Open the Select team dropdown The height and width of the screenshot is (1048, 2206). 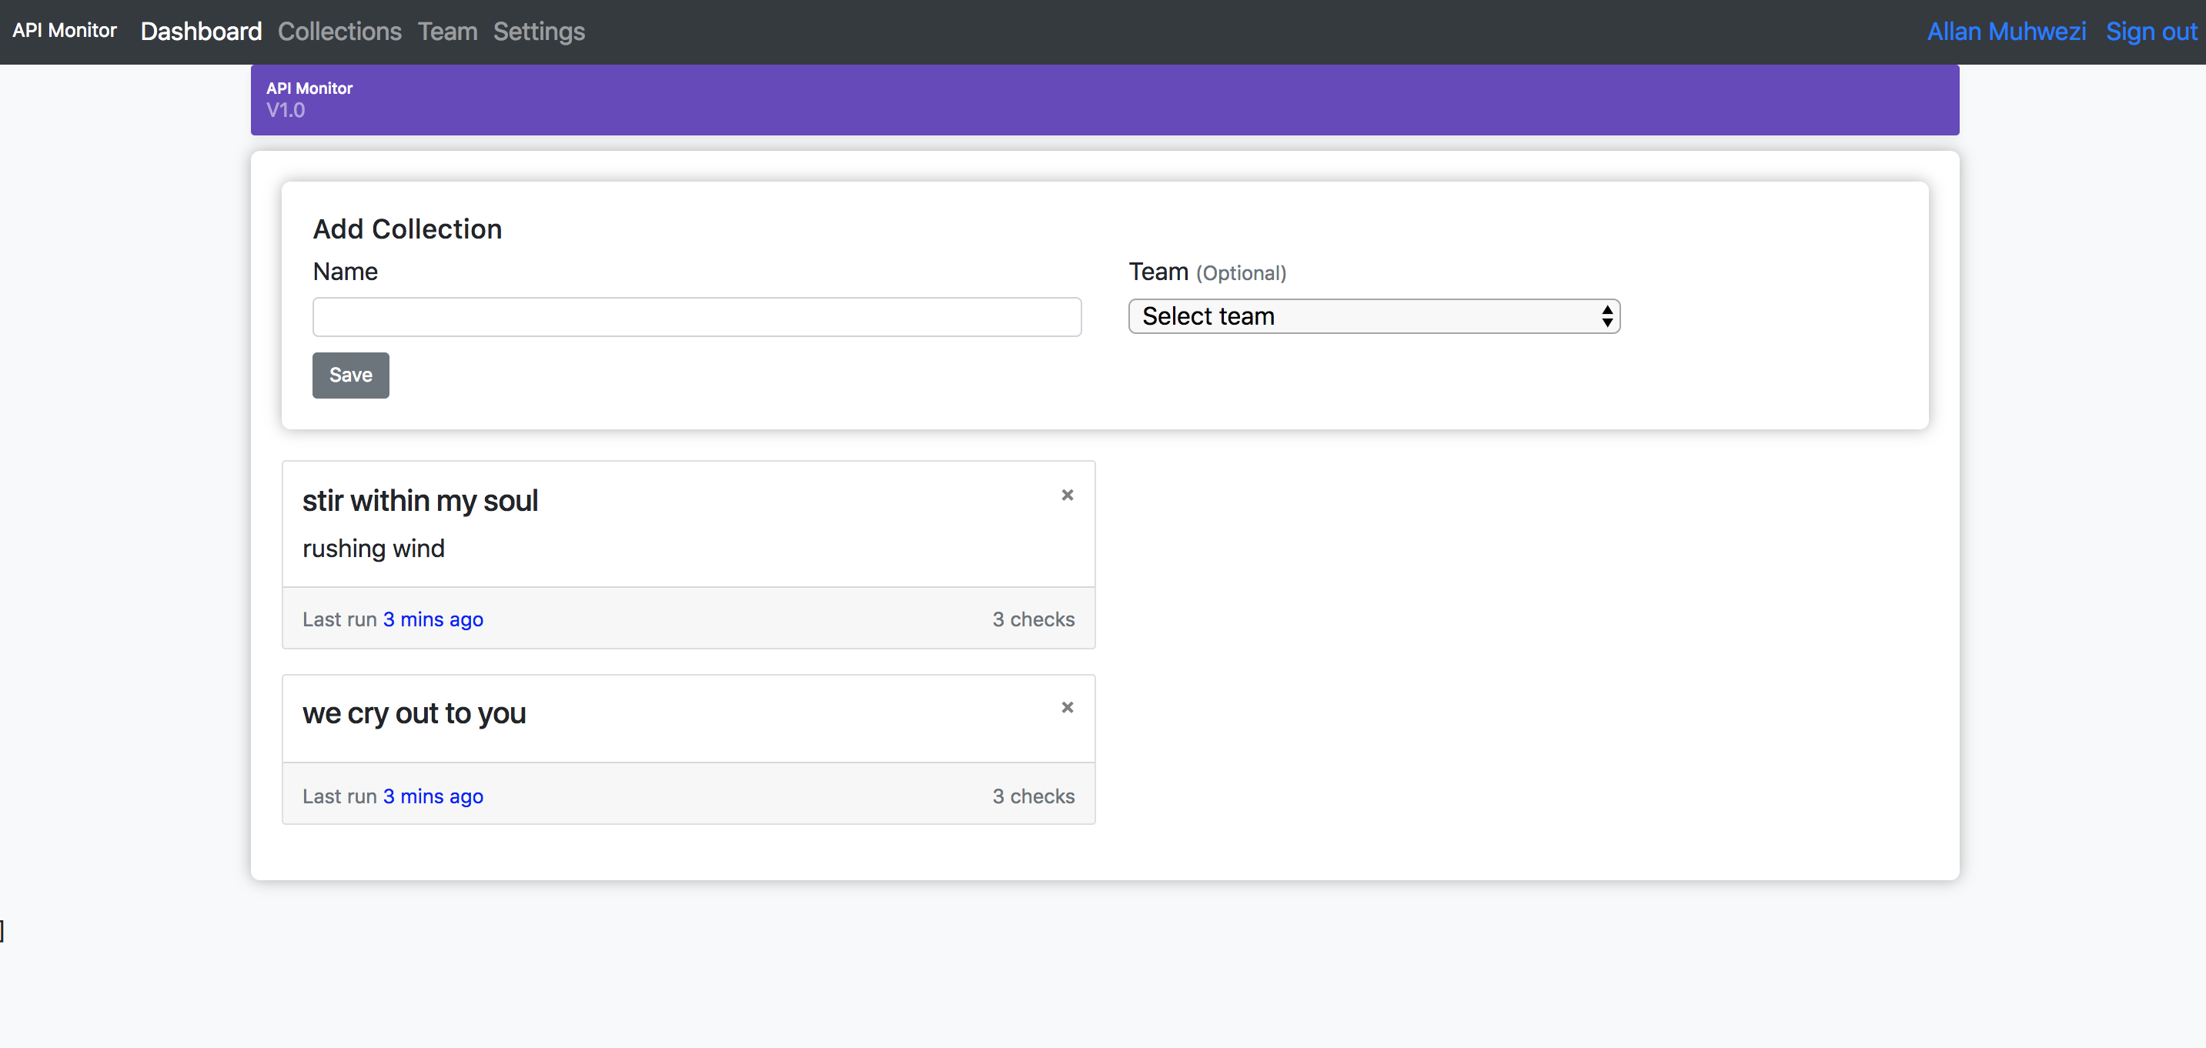point(1372,316)
